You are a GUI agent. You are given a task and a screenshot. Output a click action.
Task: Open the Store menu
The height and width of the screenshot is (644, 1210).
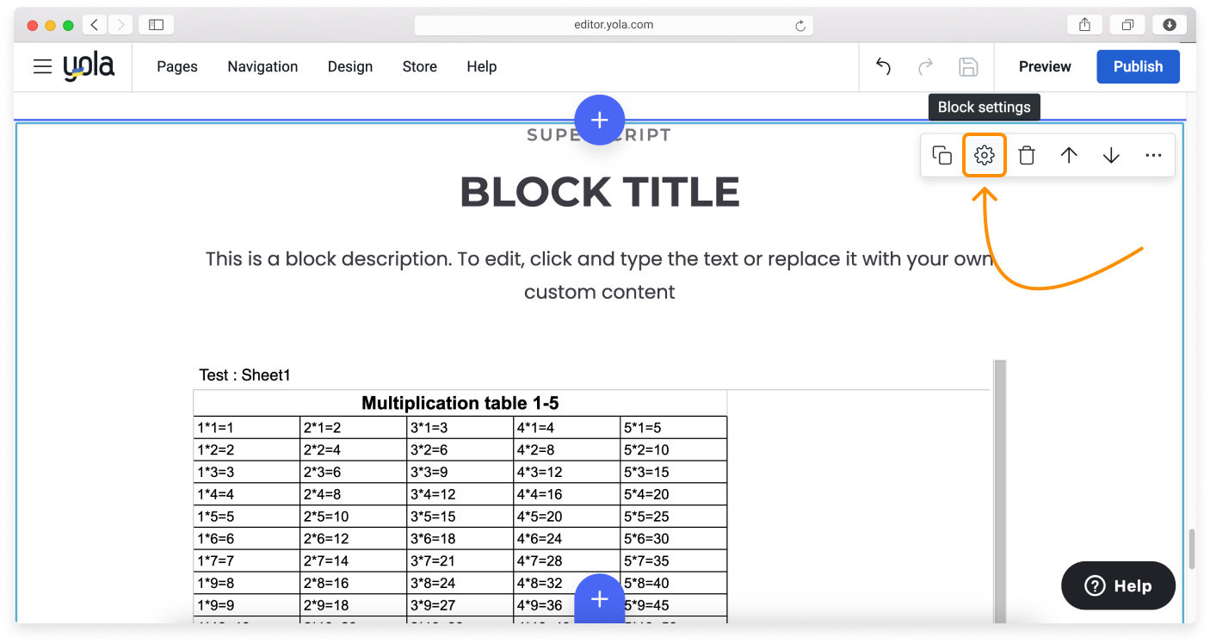[419, 66]
